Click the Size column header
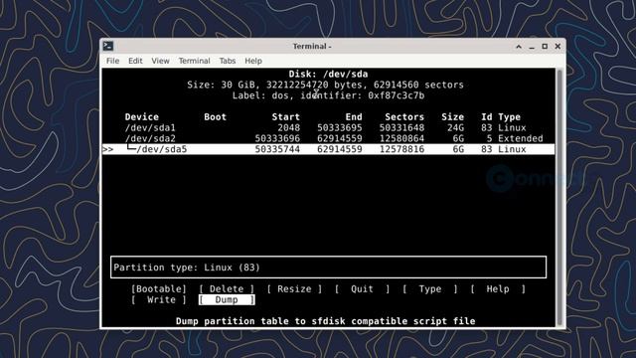 pyautogui.click(x=453, y=117)
